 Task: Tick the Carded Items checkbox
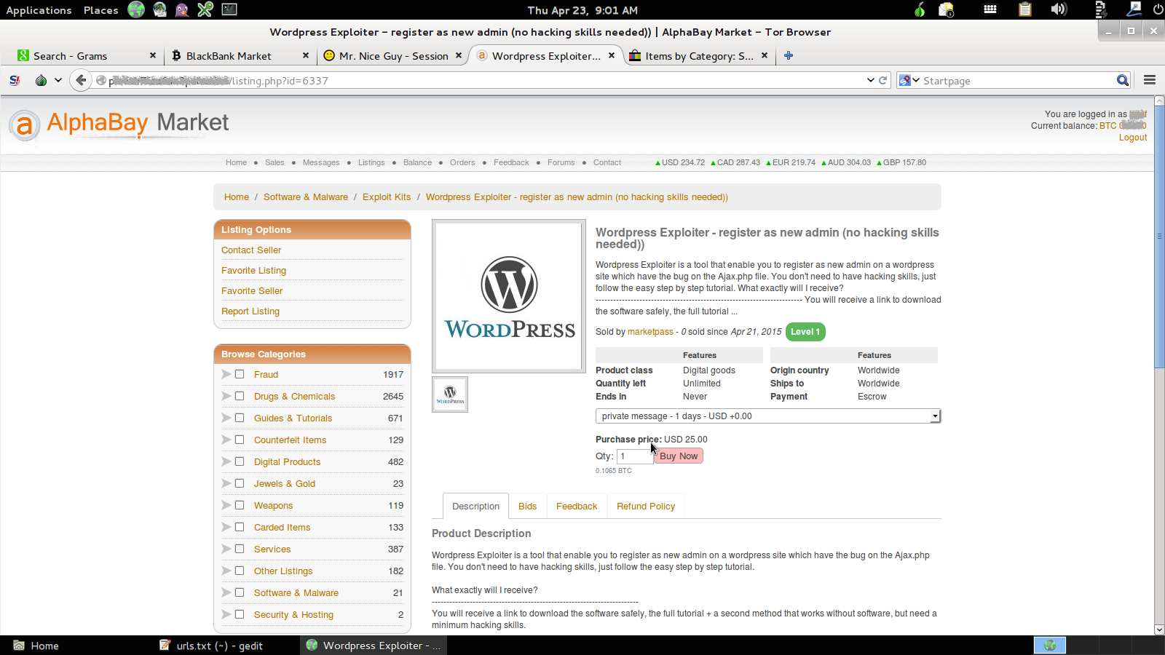pyautogui.click(x=240, y=527)
